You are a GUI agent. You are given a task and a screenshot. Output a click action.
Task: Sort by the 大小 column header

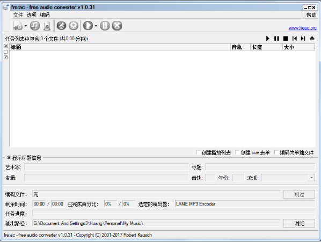[298, 47]
